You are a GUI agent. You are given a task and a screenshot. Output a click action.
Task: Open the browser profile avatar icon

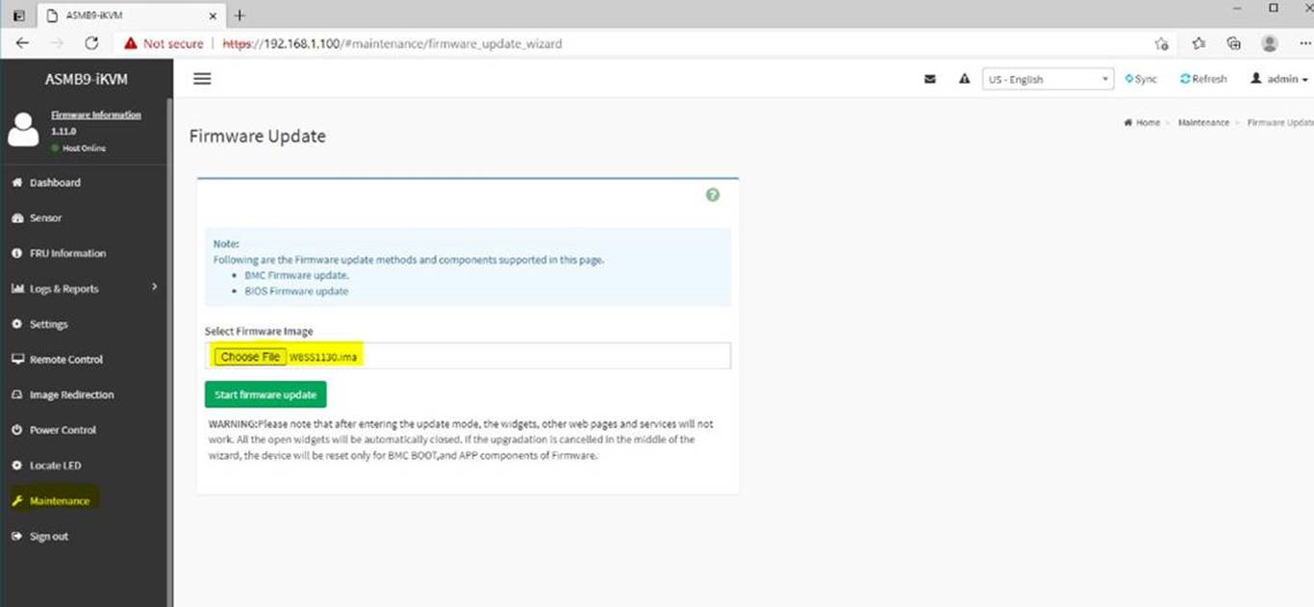coord(1270,43)
